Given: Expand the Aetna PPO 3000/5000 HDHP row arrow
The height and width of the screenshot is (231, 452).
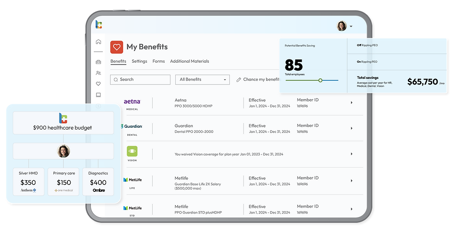Looking at the screenshot, I should pyautogui.click(x=351, y=102).
